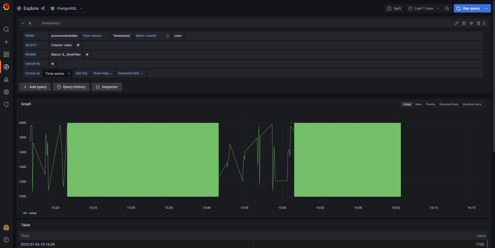Viewport: 495px width, 248px height.
Task: Open the PostgreSQL data source dropdown
Action: pyautogui.click(x=67, y=8)
